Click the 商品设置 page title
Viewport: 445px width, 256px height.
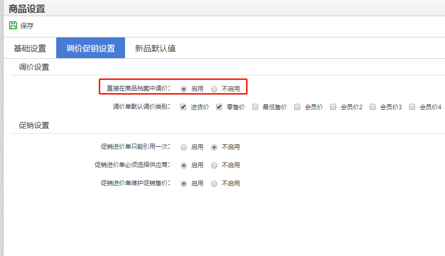[27, 9]
